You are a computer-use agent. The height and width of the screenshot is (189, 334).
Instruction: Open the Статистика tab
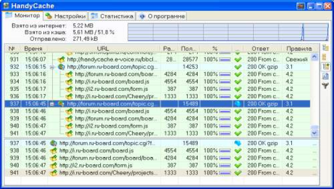point(112,16)
